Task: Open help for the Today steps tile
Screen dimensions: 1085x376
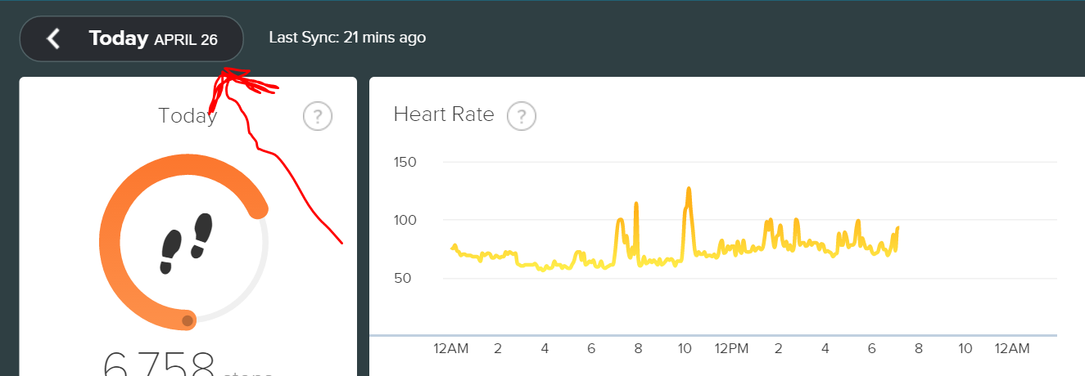Action: [318, 117]
